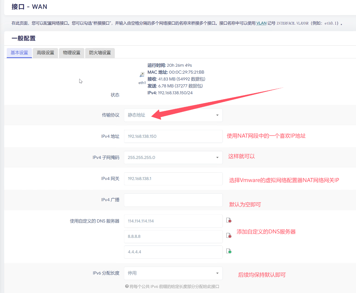Open the IPv6 分配长度 dropdown
Image resolution: width=356 pixels, height=293 pixels.
pos(173,273)
